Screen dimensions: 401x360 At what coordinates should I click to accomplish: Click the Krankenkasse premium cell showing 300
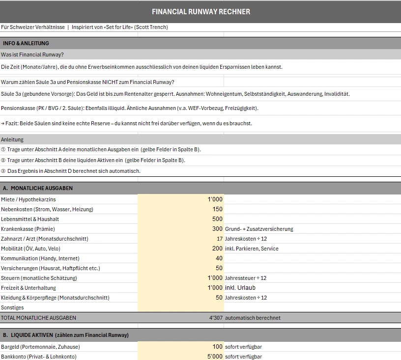[181, 229]
